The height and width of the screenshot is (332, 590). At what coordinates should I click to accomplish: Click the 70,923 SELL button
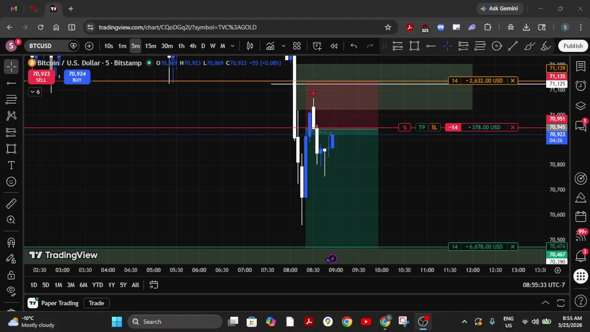pyautogui.click(x=41, y=77)
